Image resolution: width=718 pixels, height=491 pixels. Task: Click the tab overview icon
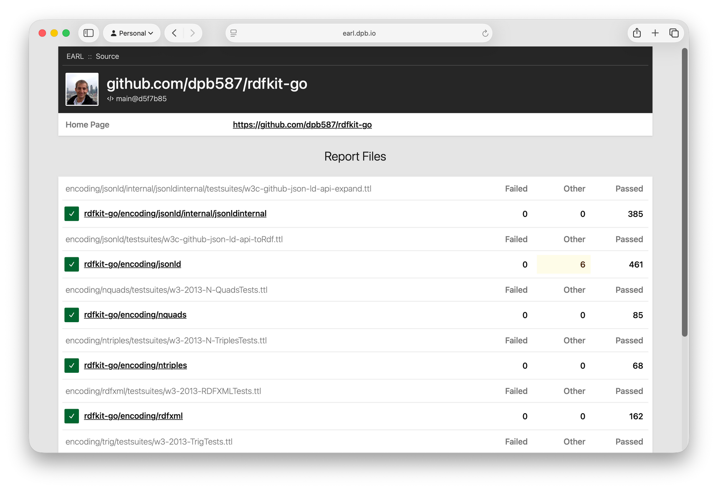pyautogui.click(x=673, y=33)
